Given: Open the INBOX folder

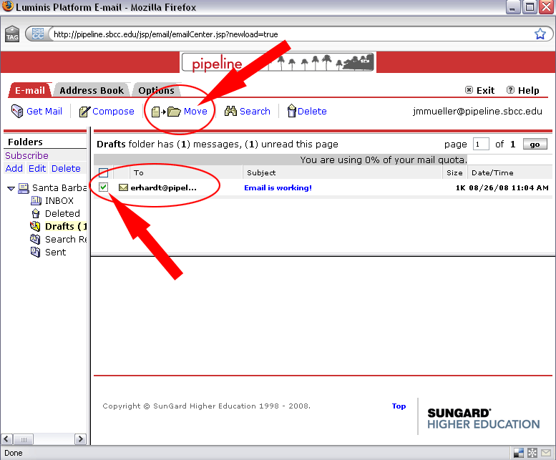Looking at the screenshot, I should (x=59, y=201).
